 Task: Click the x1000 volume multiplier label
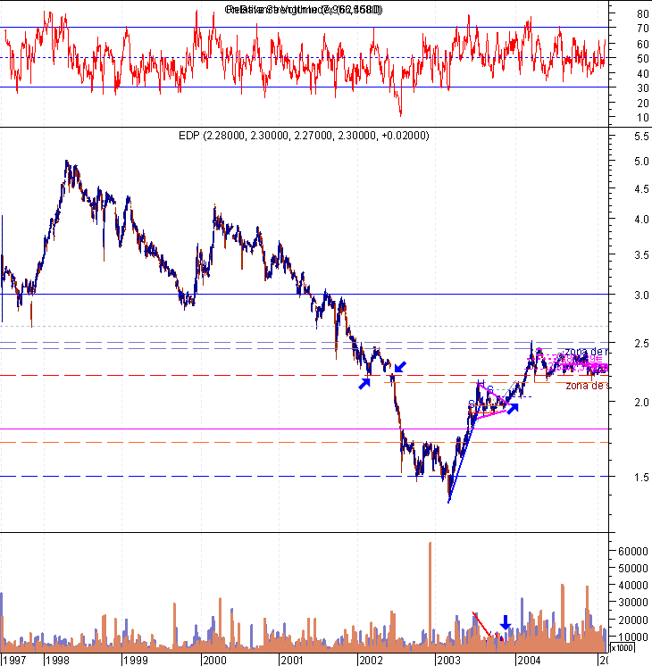[x=622, y=648]
